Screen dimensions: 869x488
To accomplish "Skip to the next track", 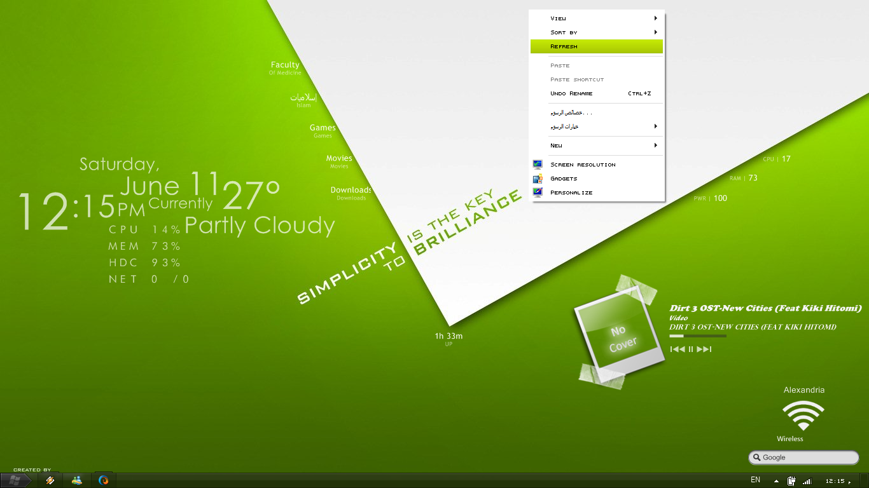I will 704,349.
